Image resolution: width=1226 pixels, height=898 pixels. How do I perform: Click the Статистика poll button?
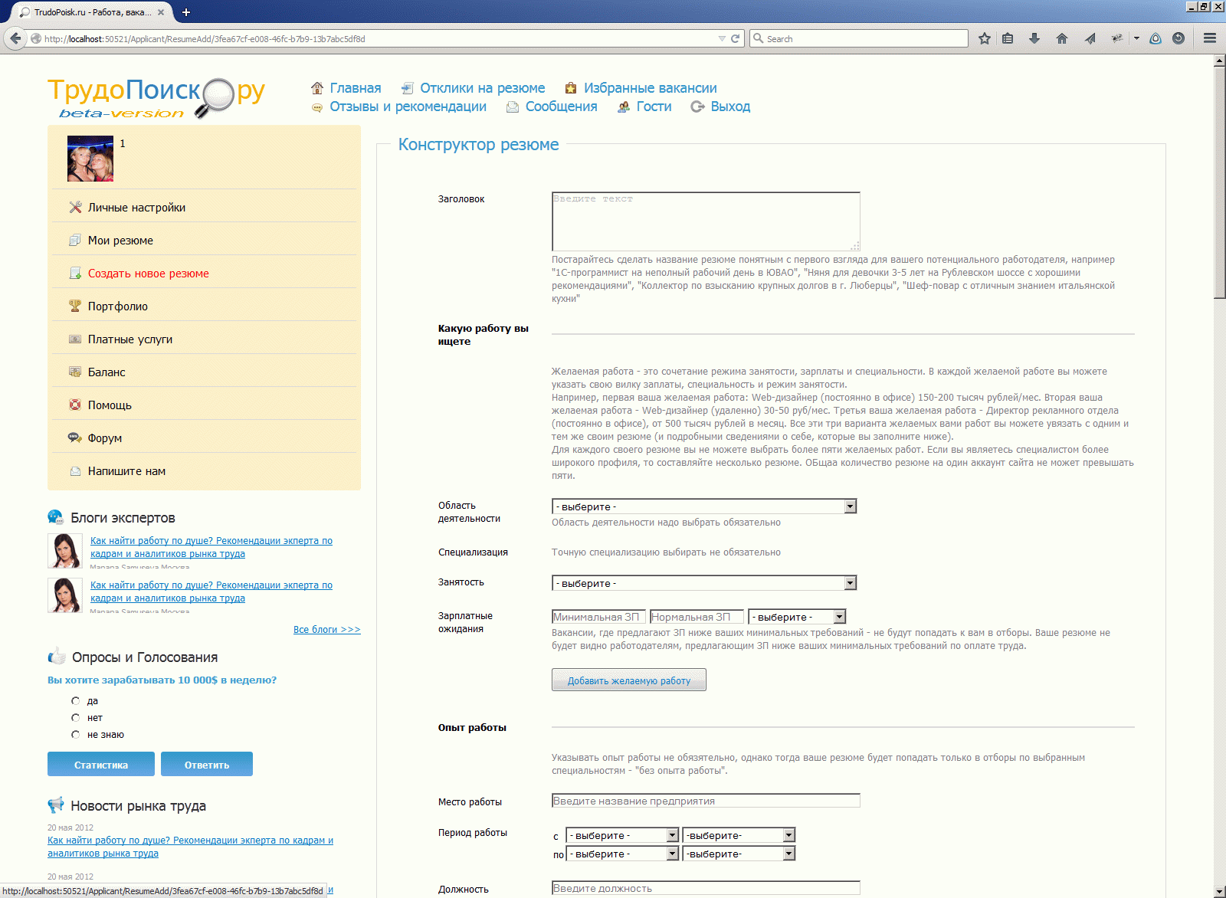(x=101, y=764)
